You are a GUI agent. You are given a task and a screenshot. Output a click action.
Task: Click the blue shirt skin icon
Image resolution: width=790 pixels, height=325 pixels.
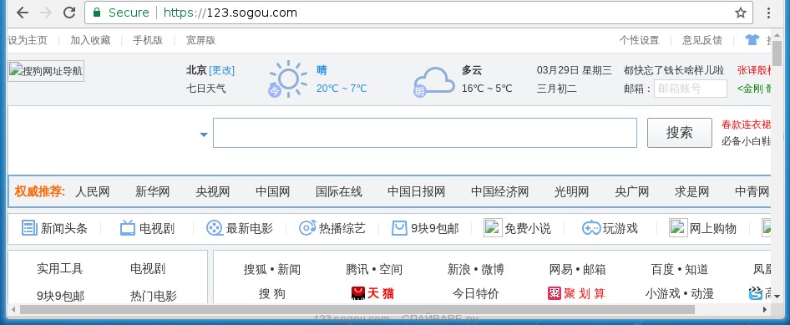752,40
